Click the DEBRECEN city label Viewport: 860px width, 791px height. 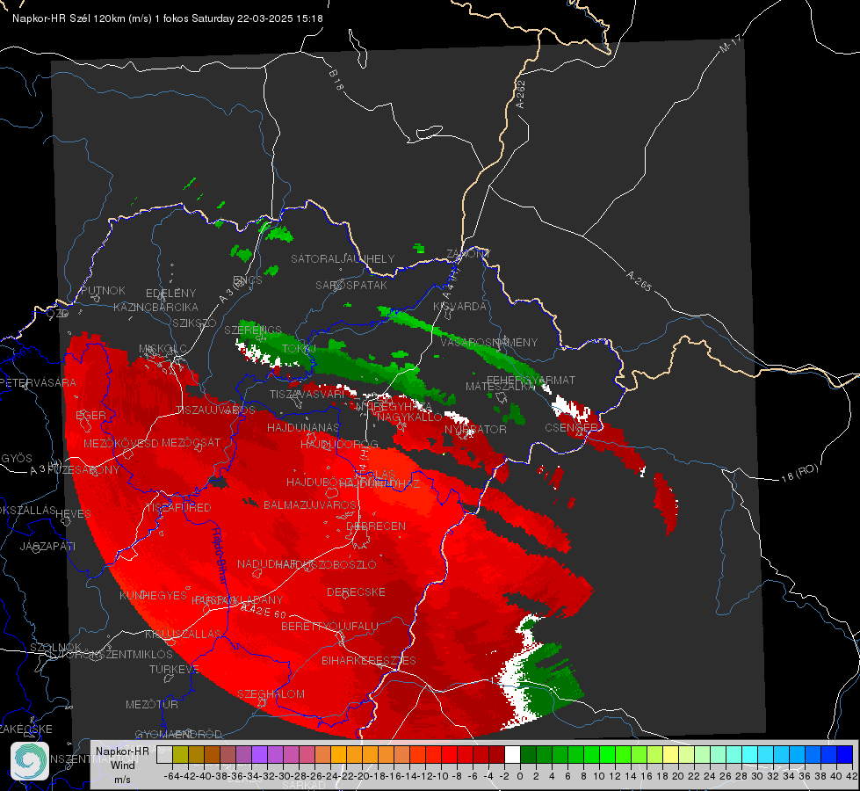click(x=376, y=526)
